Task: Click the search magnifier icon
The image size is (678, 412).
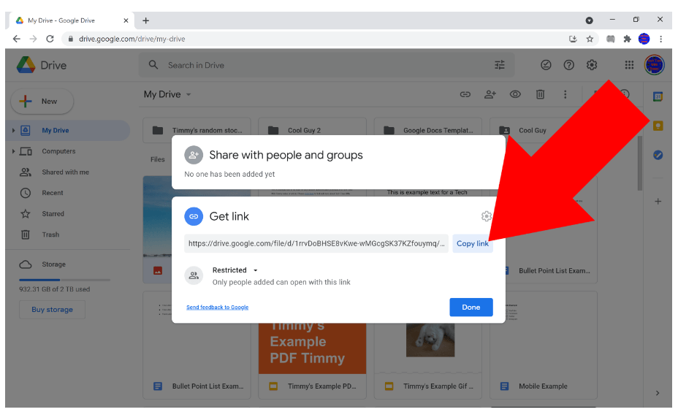Action: pyautogui.click(x=153, y=65)
